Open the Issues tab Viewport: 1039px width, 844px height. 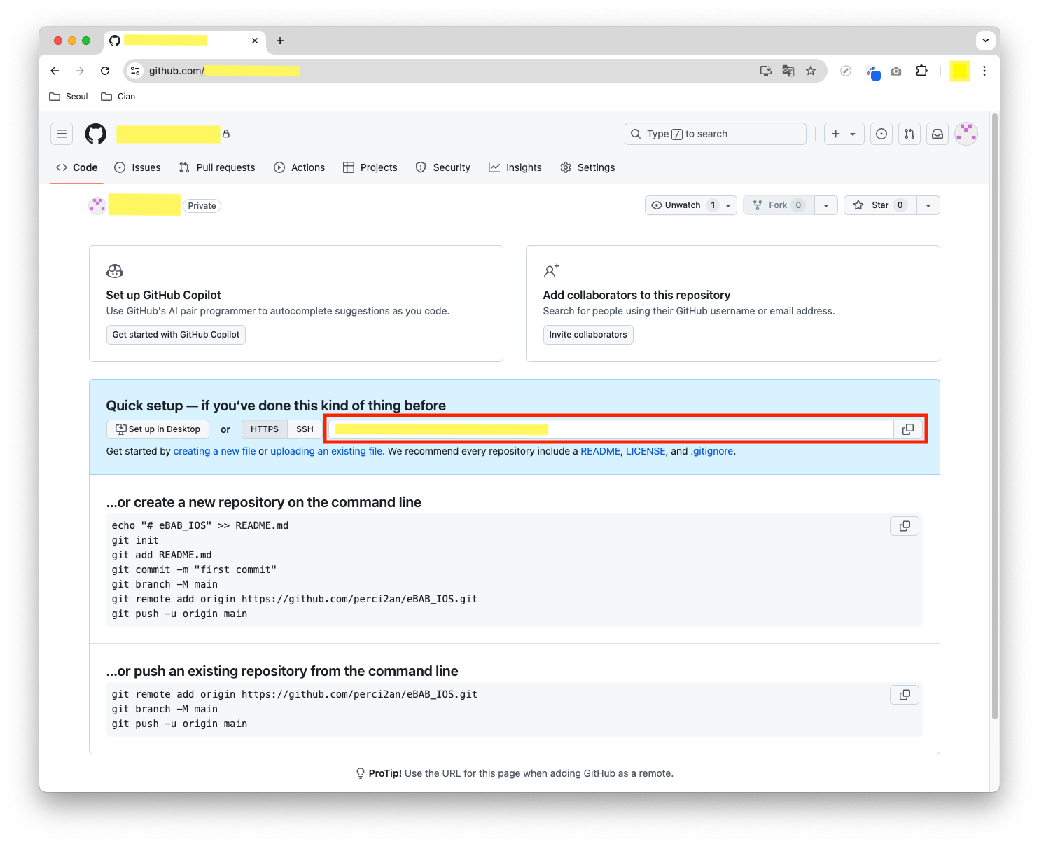pyautogui.click(x=137, y=167)
